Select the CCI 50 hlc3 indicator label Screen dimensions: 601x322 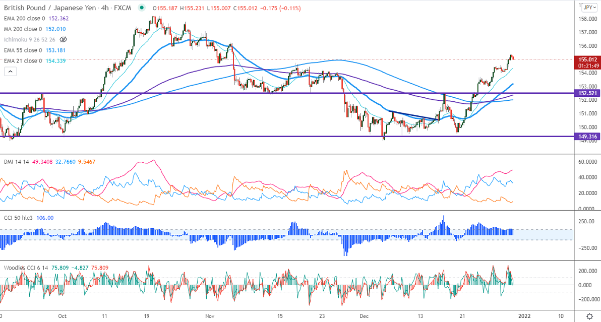(19, 218)
